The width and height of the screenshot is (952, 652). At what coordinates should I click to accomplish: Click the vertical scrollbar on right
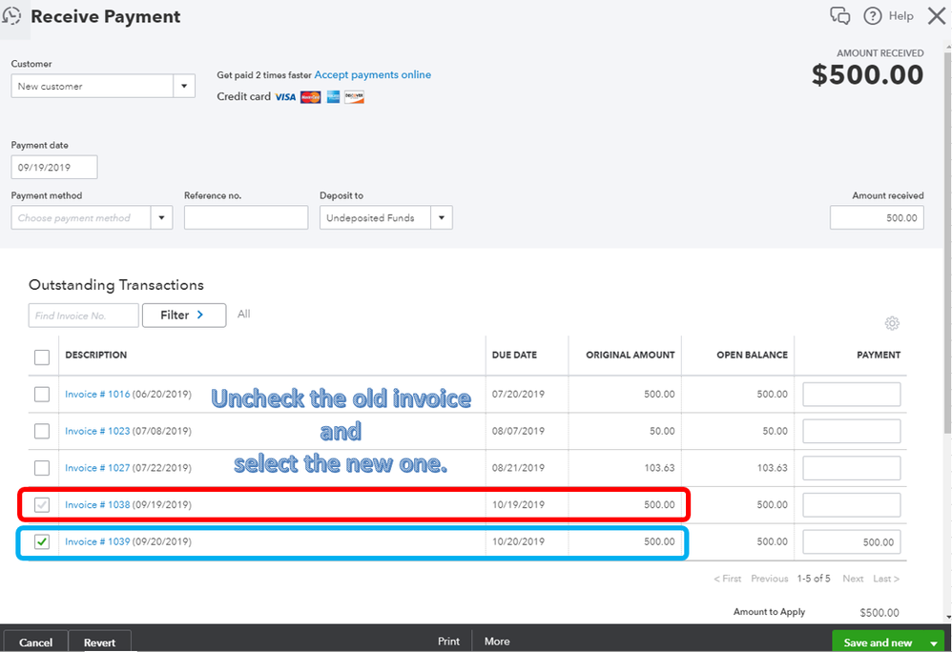[x=948, y=243]
